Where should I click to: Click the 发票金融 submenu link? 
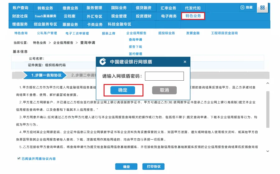[193, 33]
